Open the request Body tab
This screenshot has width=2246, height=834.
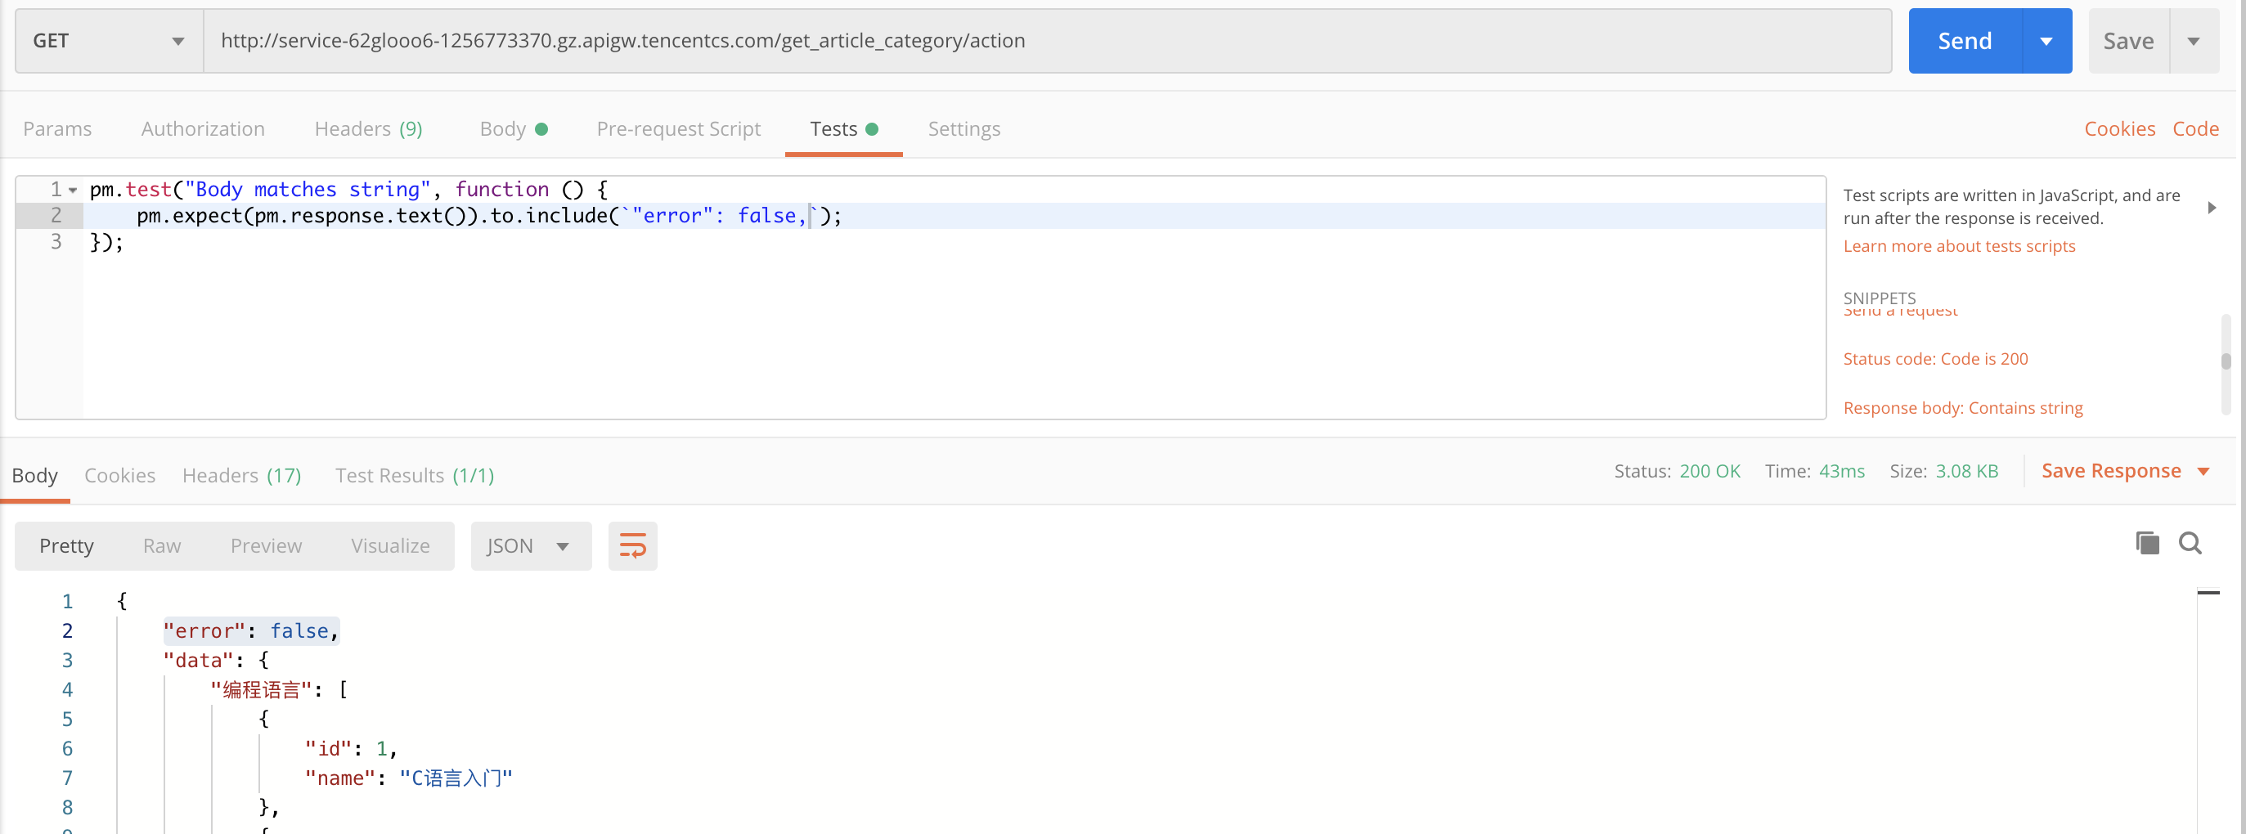coord(514,129)
